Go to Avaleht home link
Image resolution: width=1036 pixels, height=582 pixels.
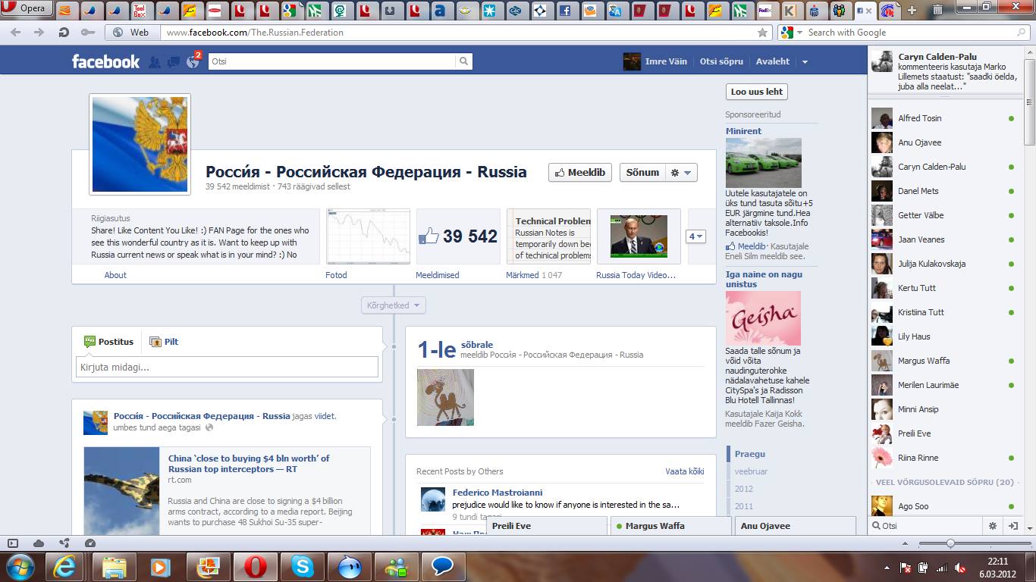(x=773, y=61)
